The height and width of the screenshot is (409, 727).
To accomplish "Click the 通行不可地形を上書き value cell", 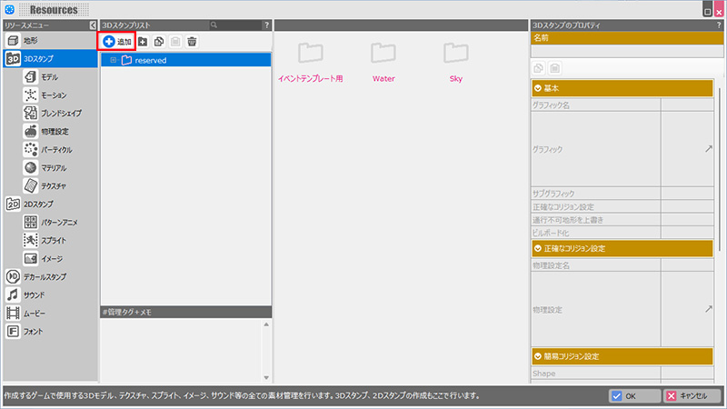I will pos(687,220).
